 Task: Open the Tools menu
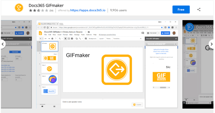point(83,35)
